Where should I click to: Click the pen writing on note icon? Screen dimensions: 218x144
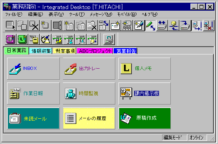coord(46,39)
